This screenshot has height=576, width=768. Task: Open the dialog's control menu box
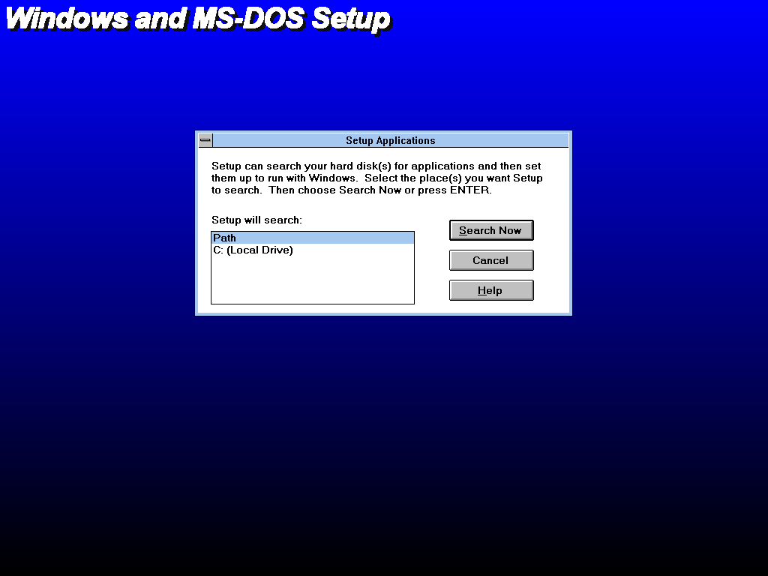[x=205, y=140]
